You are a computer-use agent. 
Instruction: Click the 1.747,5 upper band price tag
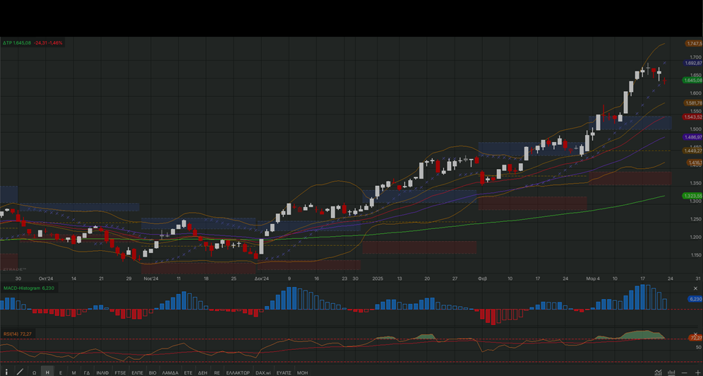tap(694, 44)
